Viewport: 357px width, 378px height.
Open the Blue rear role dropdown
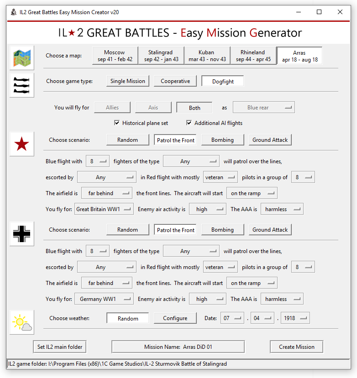coord(264,108)
